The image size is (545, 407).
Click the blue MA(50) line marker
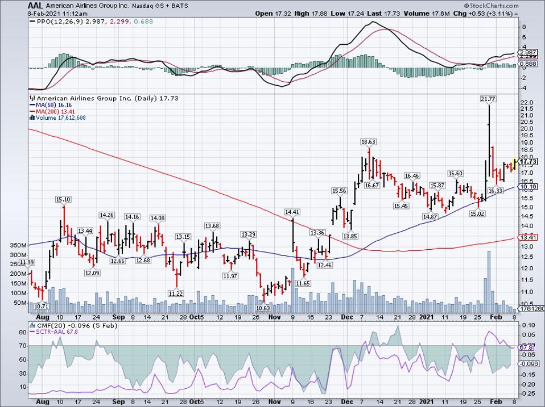tap(32, 105)
